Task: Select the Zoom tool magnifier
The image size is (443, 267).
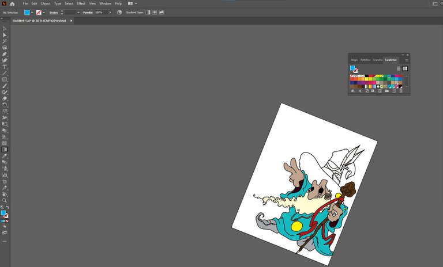Action: (5, 200)
